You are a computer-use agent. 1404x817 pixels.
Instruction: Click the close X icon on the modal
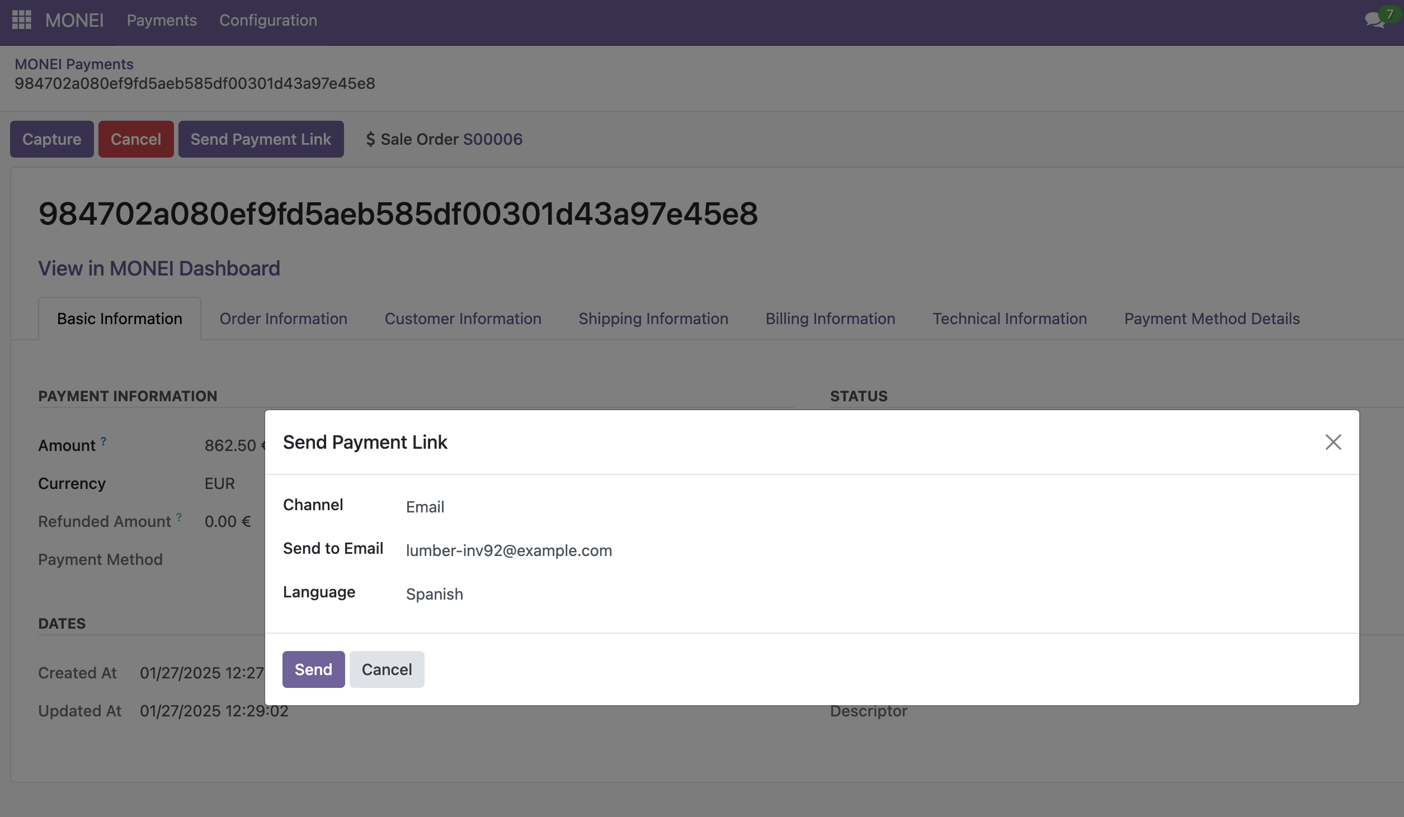(x=1332, y=441)
